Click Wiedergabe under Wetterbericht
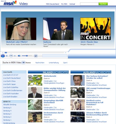 (48, 81)
